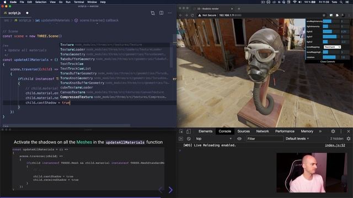
Task: Click the console Filter input field
Action: 264,139
